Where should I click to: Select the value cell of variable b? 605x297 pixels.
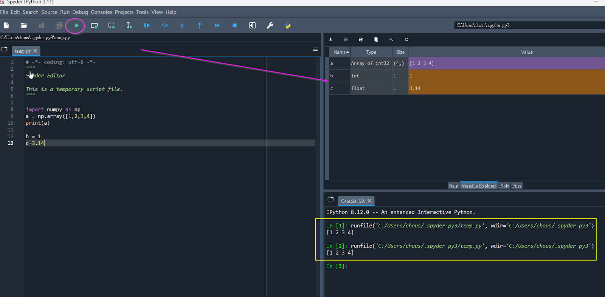[x=507, y=76]
